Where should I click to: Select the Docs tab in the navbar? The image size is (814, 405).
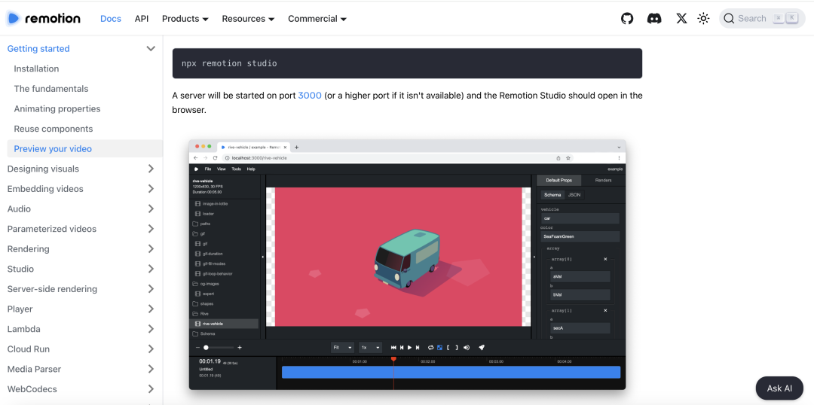(x=111, y=19)
